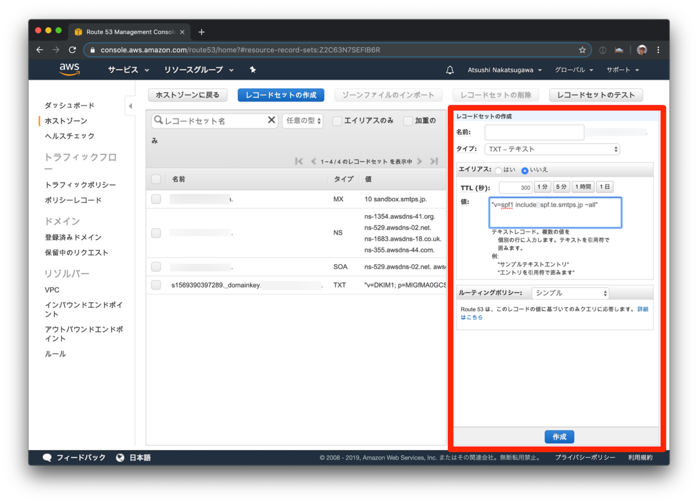This screenshot has width=698, height=503.
Task: Click the 名前 input field
Action: 534,132
